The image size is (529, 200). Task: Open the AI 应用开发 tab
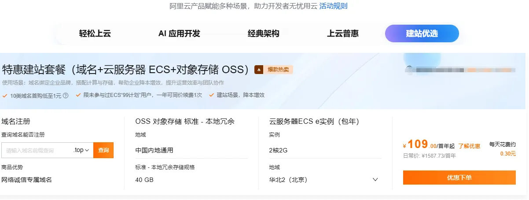(179, 33)
